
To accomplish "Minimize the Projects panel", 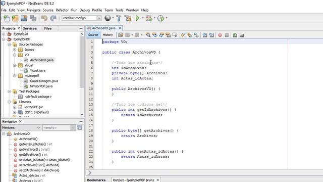I will click(x=81, y=28).
